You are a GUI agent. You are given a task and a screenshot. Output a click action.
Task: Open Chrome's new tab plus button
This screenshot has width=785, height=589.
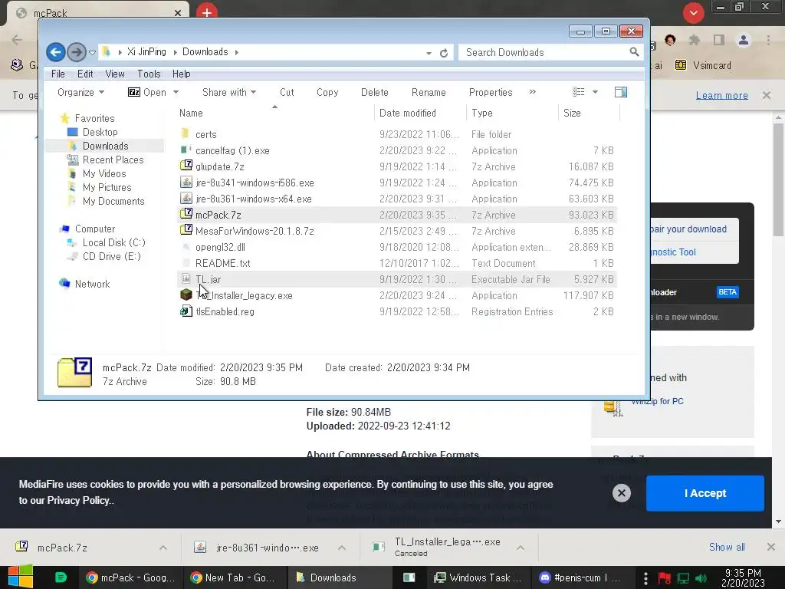click(207, 12)
